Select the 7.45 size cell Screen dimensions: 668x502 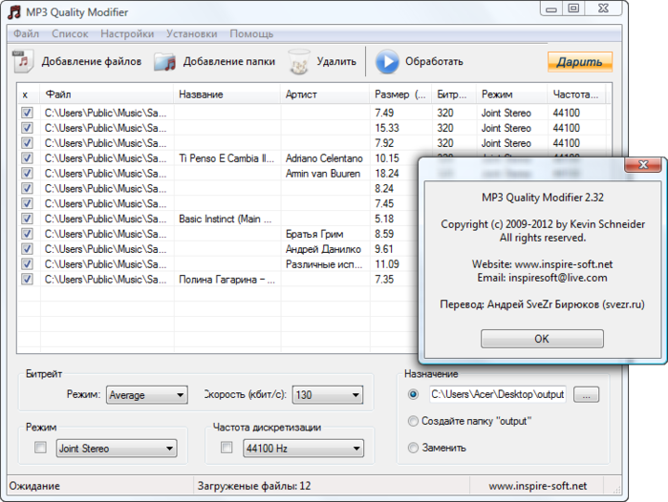point(384,203)
